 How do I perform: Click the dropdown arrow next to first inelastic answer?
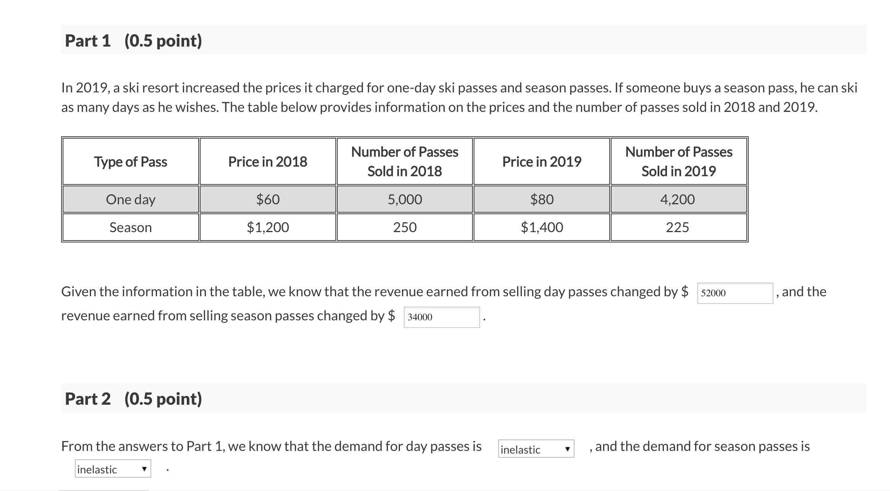[567, 450]
